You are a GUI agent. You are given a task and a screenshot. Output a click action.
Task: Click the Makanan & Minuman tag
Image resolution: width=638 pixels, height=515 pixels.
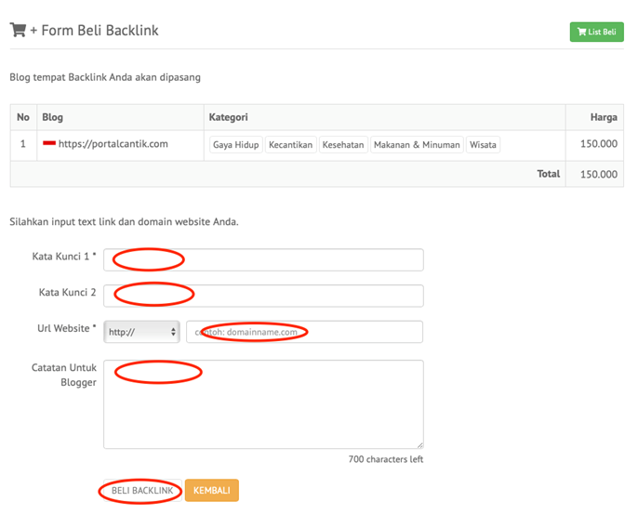(417, 145)
